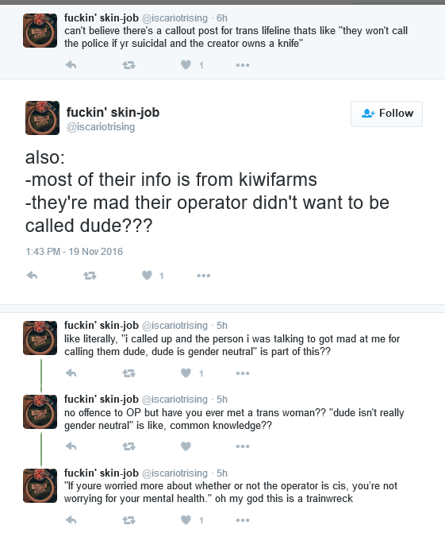Like the 'no offence to OP' tweet
Viewport: 445px width, 533px height.
(x=186, y=446)
